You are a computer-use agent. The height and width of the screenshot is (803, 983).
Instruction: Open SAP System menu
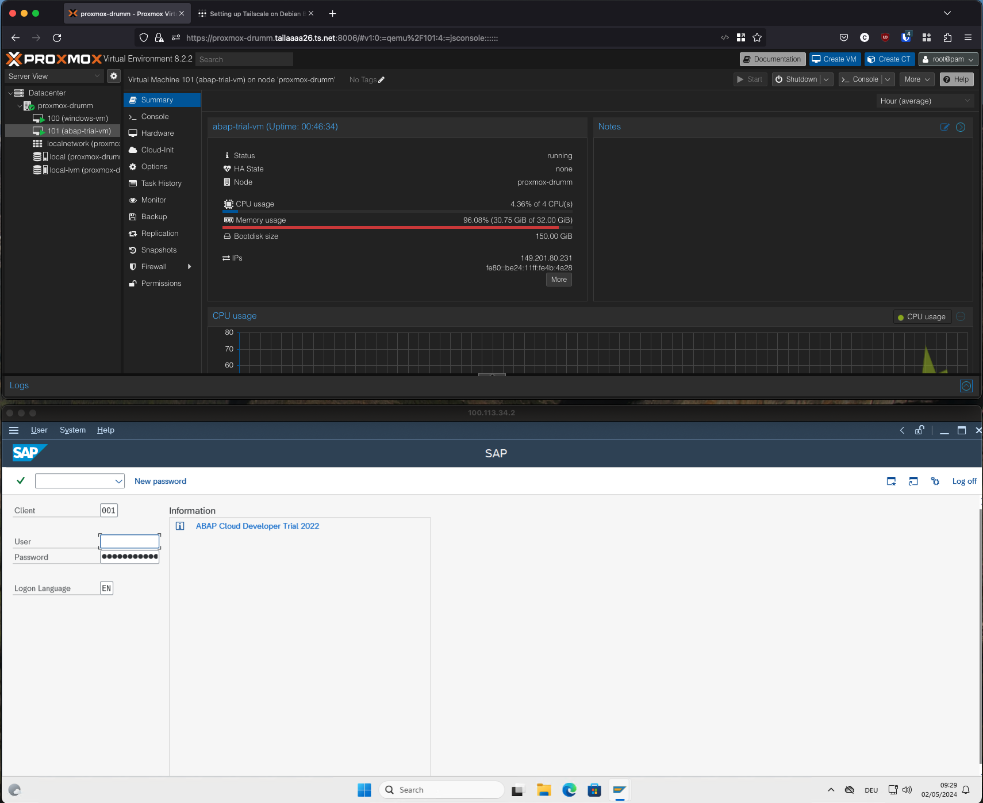(72, 430)
